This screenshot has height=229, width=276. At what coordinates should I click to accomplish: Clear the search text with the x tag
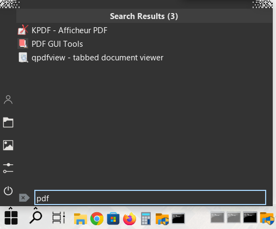click(24, 198)
